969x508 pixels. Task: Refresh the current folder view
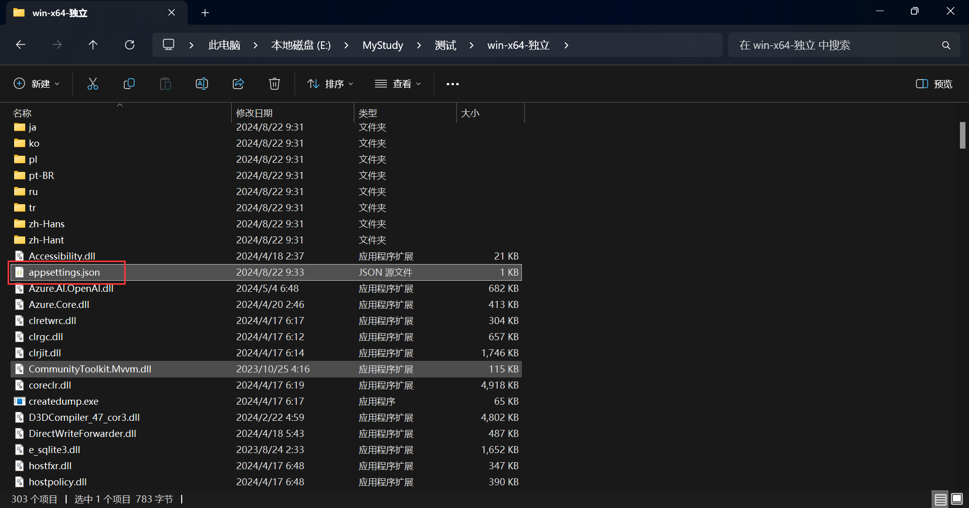130,45
